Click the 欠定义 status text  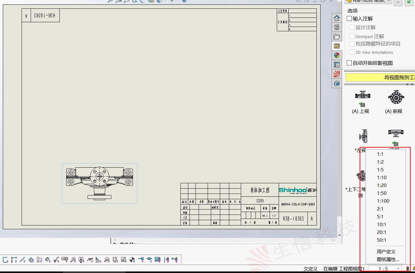click(311, 269)
